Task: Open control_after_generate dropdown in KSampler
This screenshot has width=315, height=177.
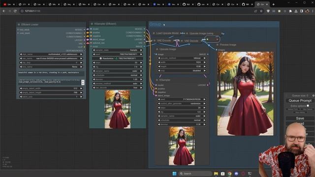Action: [182, 104]
